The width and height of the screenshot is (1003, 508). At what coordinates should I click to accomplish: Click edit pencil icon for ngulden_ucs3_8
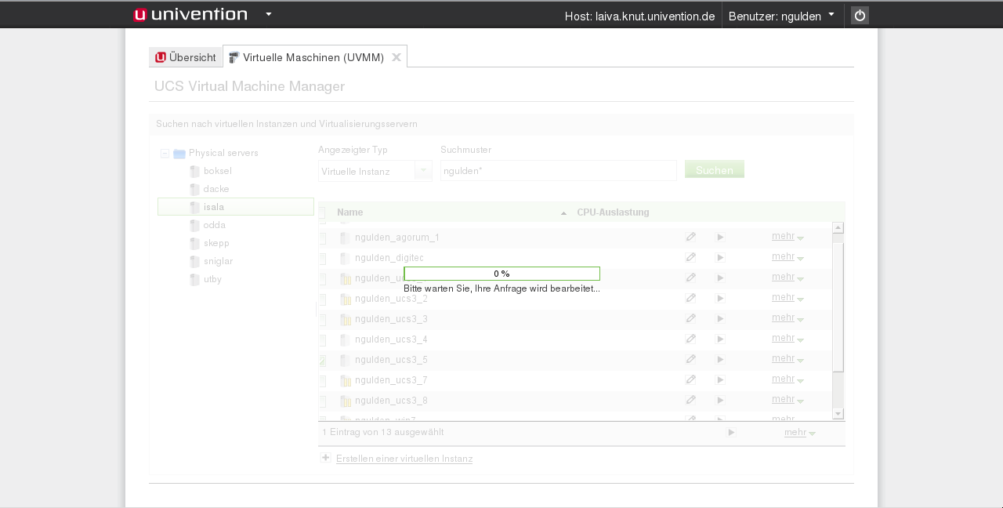[x=690, y=400]
